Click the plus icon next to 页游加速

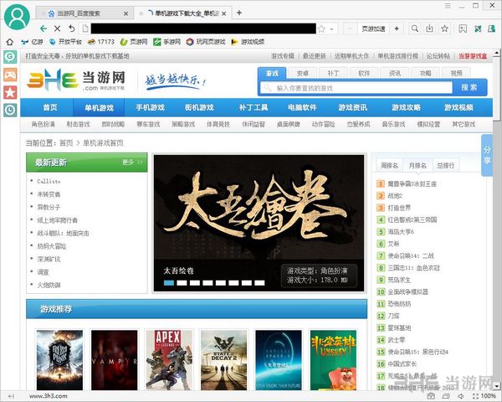(x=397, y=28)
